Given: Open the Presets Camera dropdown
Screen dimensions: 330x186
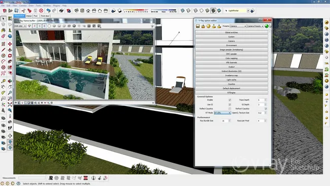Looking at the screenshot, I should pyautogui.click(x=238, y=26).
